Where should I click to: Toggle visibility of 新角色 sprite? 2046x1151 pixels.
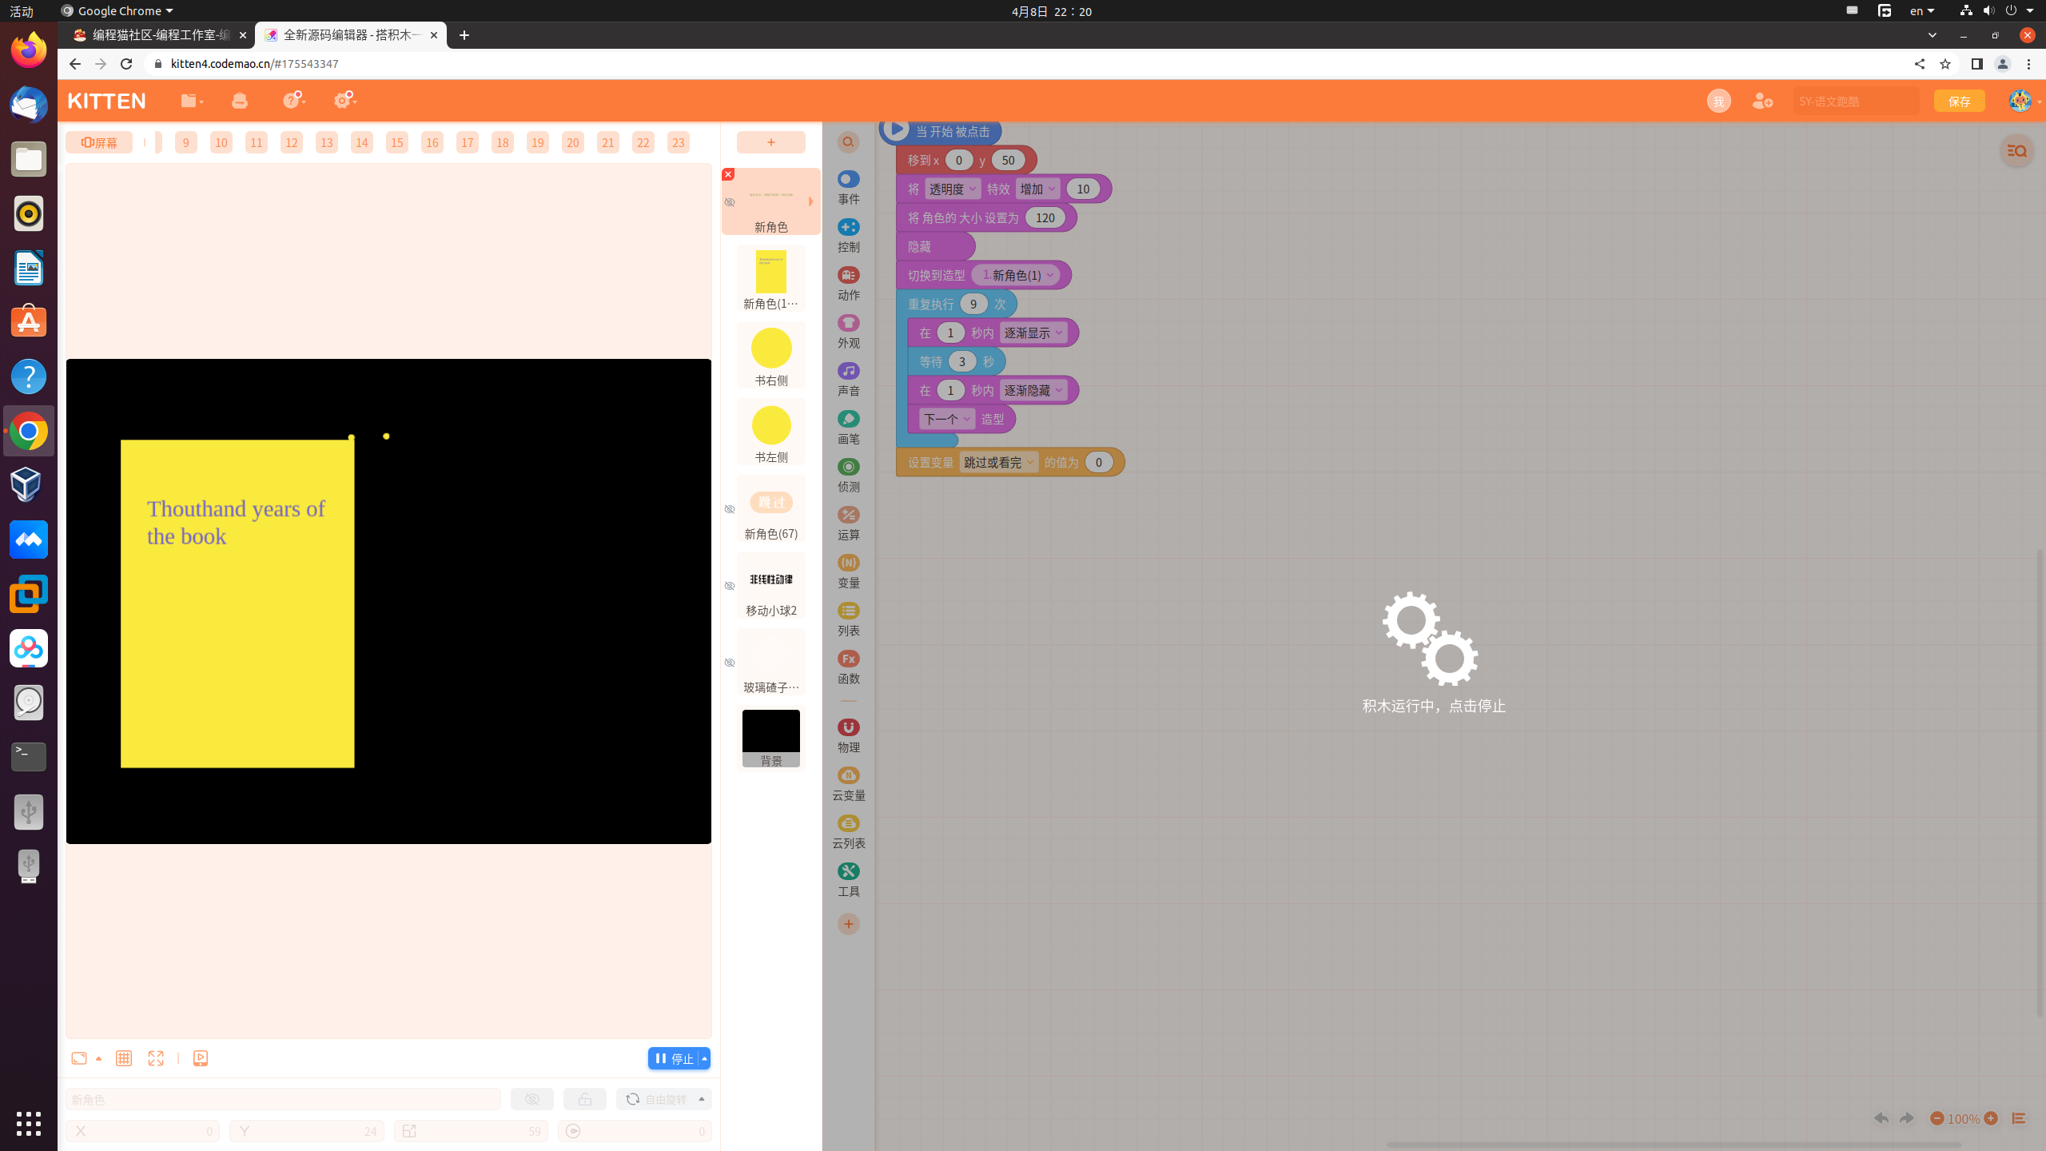coord(729,202)
